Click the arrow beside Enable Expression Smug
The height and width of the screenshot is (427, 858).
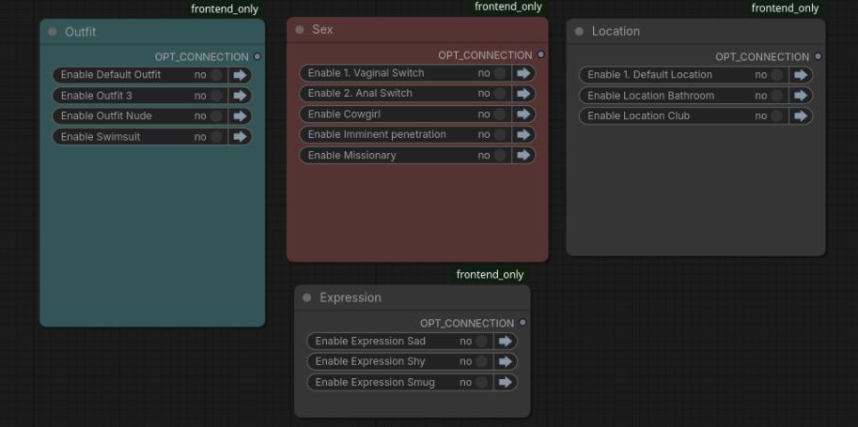(x=505, y=382)
